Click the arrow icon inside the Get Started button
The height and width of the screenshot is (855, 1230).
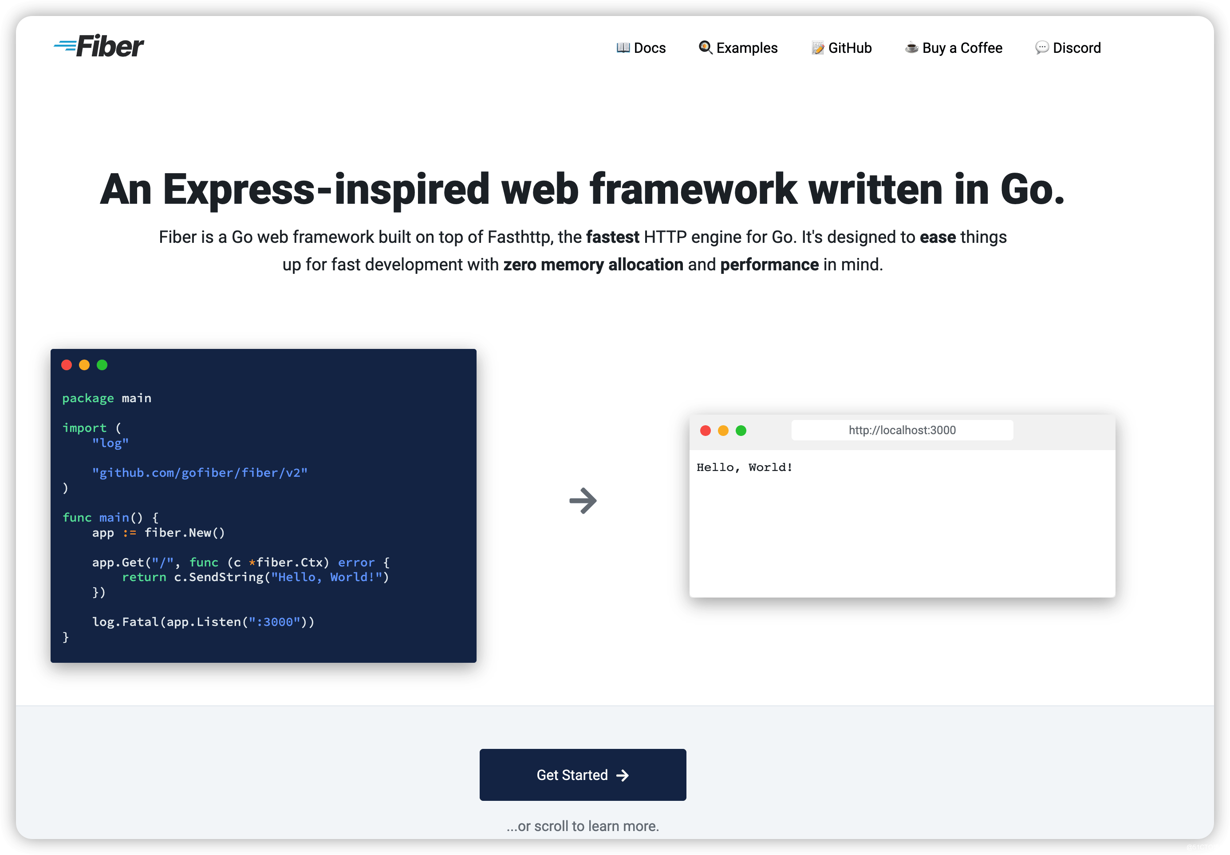[623, 775]
